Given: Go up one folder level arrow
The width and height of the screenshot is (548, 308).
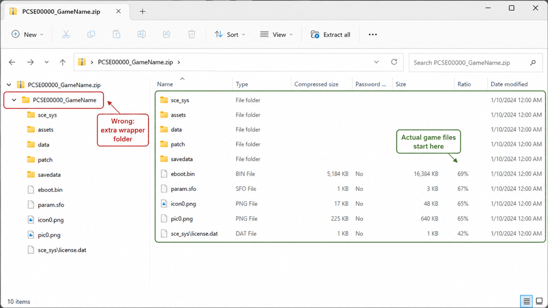Looking at the screenshot, I should (63, 62).
